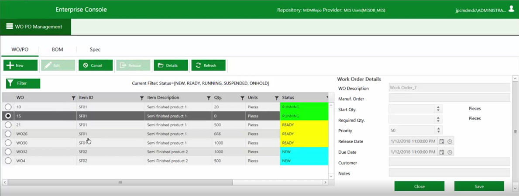Viewport: 519px width, 196px height.
Task: Click the details panel scroll down arrow
Action: pyautogui.click(x=515, y=189)
